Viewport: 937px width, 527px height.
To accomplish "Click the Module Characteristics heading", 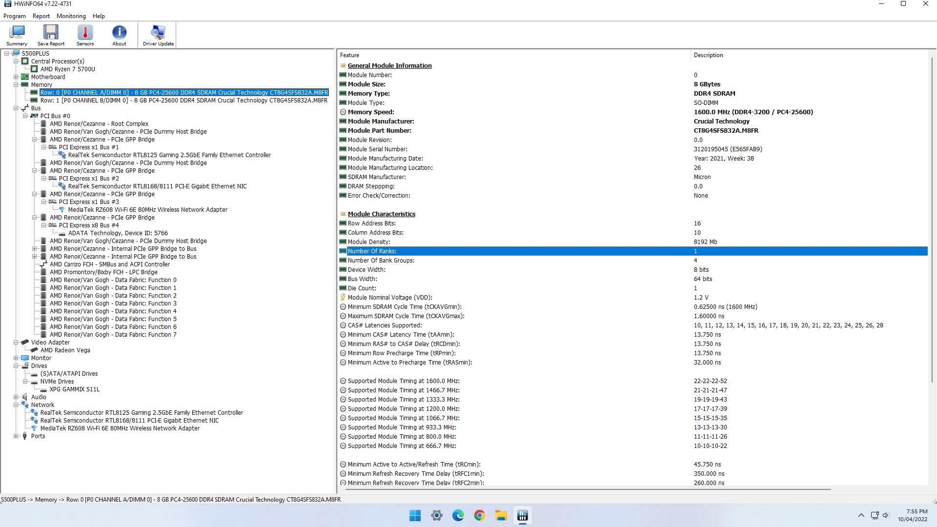I will coord(381,214).
